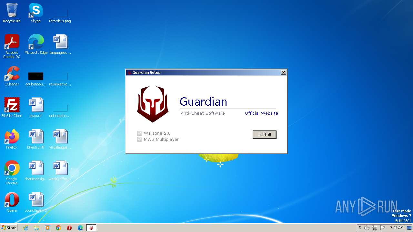The image size is (413, 232).
Task: Open the Action Center flag icon
Action: pos(382,228)
